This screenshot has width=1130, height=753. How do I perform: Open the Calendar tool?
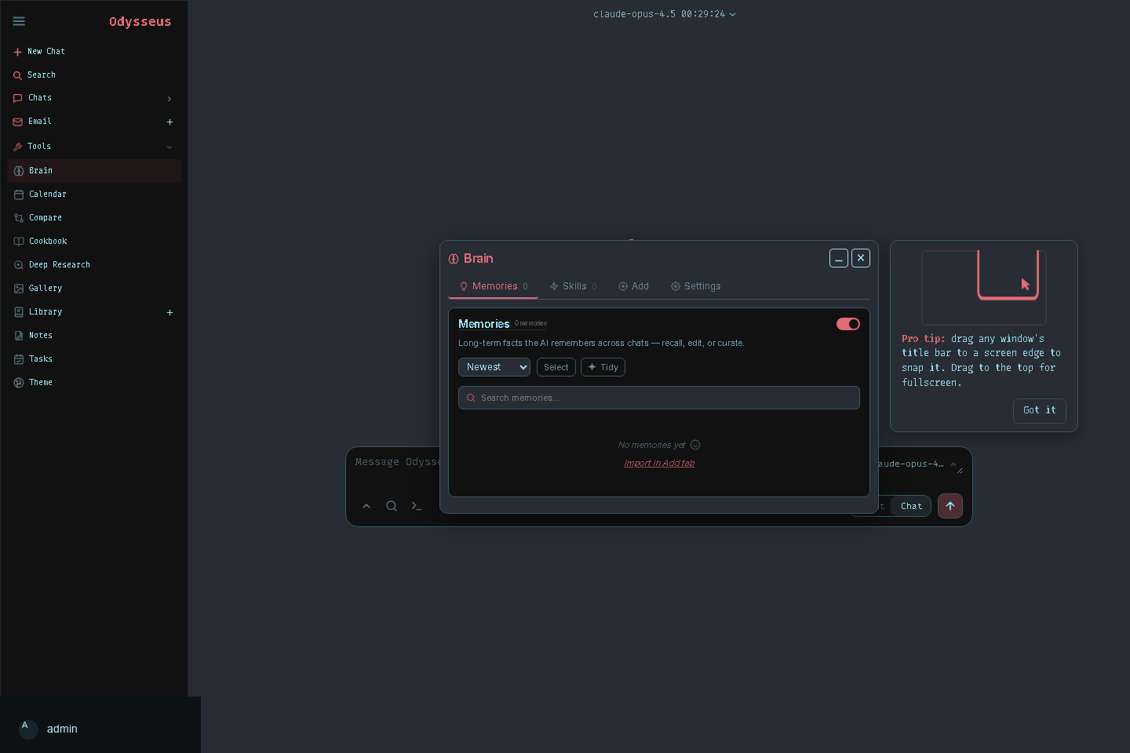pos(94,194)
